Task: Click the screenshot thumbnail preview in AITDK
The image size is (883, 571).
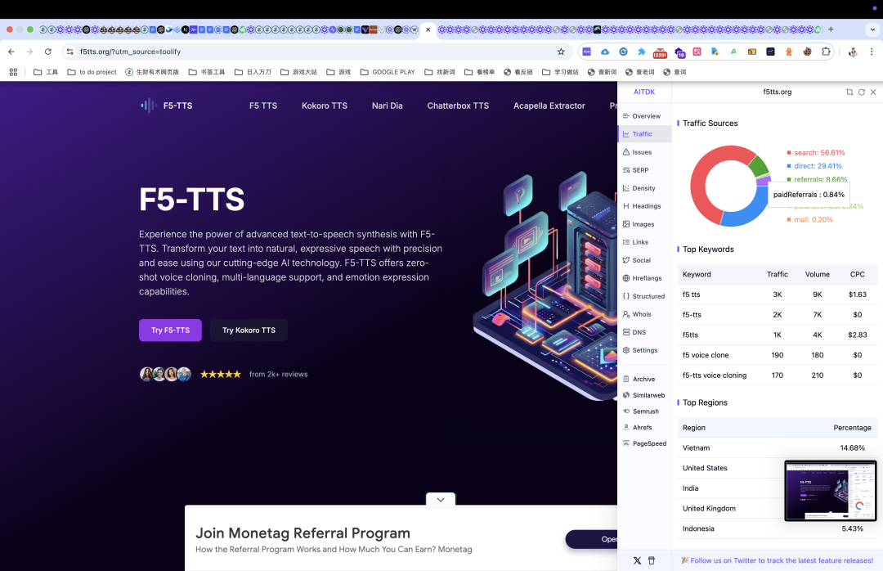Action: click(831, 490)
